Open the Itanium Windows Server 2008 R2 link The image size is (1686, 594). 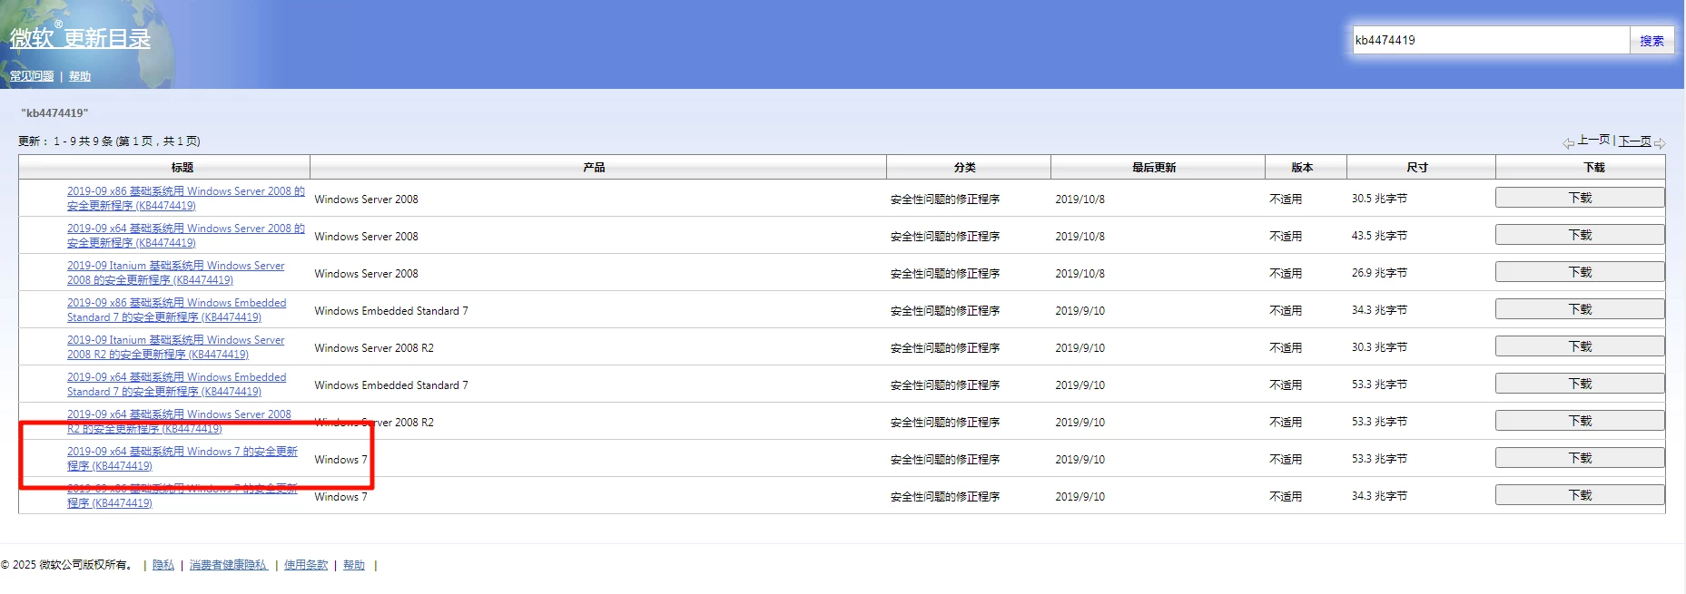pyautogui.click(x=175, y=340)
